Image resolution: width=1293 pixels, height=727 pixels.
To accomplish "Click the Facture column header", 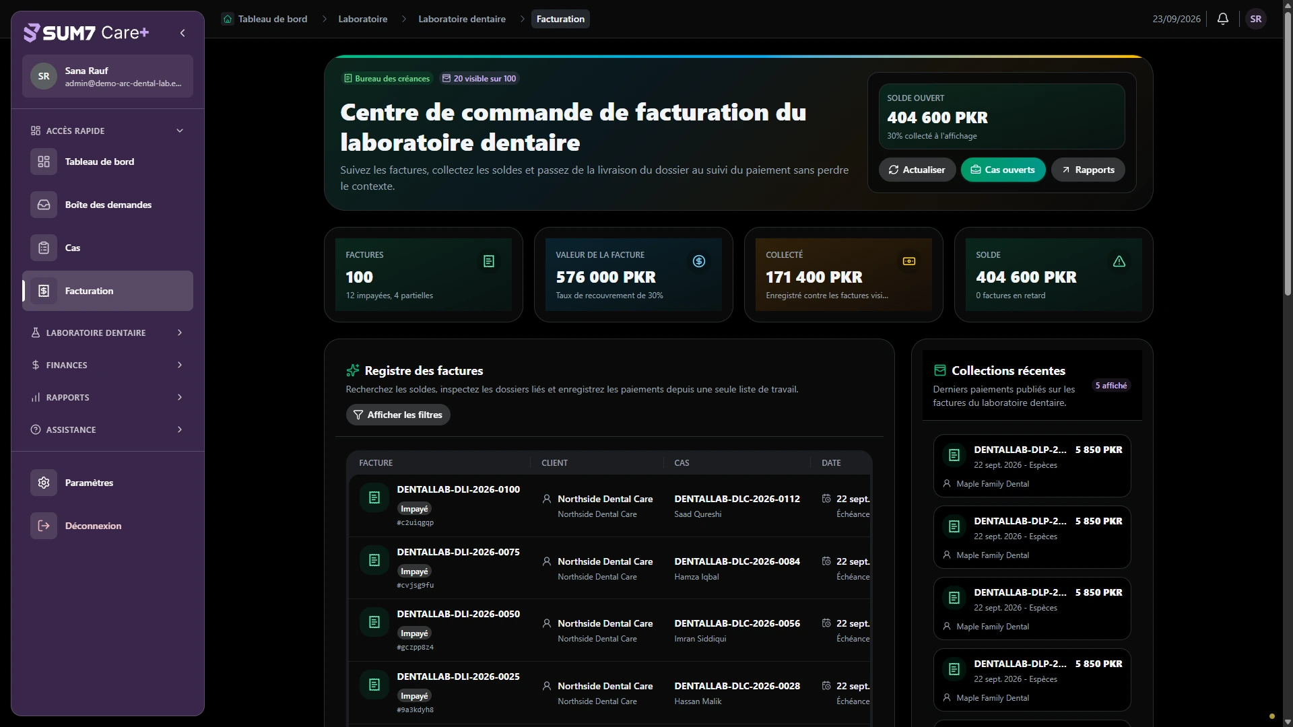I will pos(376,463).
